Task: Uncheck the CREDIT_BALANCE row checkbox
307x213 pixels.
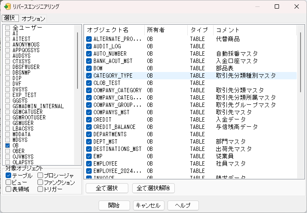Action: tap(89, 127)
